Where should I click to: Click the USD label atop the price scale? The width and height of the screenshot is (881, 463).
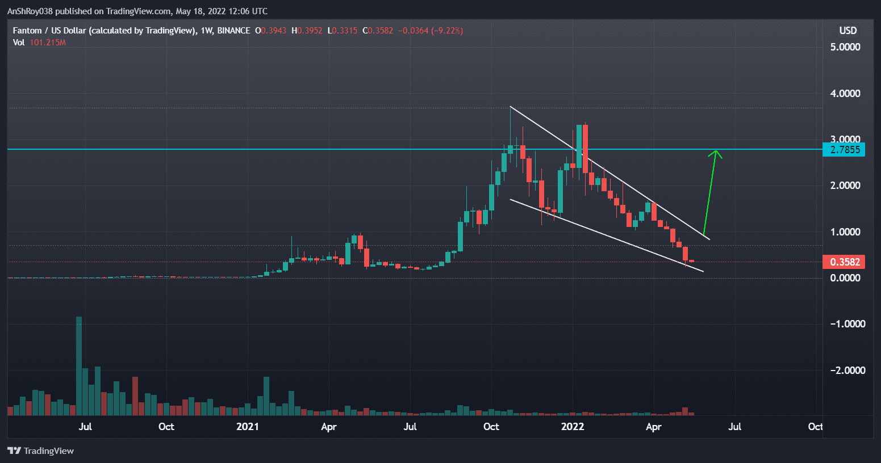point(847,31)
